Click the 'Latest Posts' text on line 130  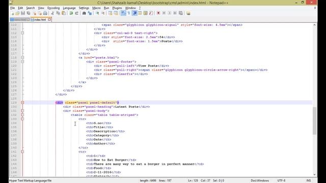point(127,107)
